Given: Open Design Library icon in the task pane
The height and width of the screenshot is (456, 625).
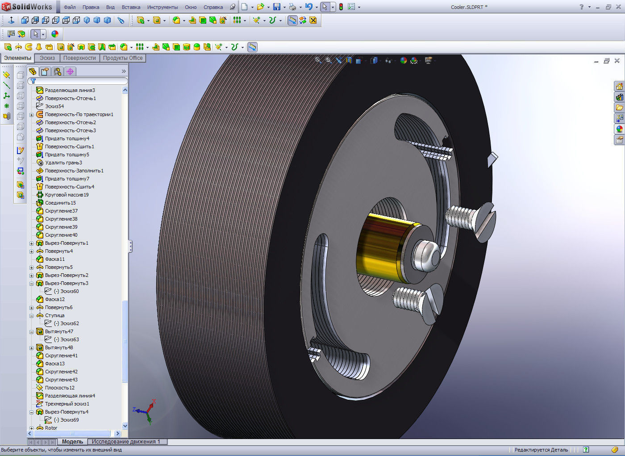Looking at the screenshot, I should click(619, 97).
